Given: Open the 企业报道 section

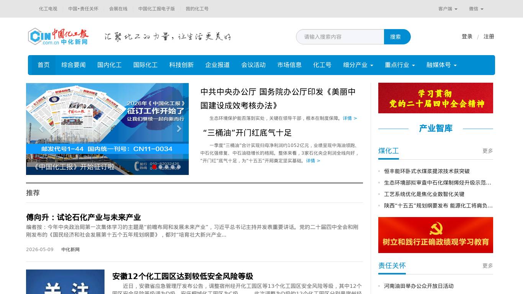Looking at the screenshot, I should (217, 65).
